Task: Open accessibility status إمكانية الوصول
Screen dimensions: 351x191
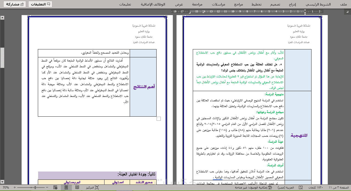Action: 254,187
